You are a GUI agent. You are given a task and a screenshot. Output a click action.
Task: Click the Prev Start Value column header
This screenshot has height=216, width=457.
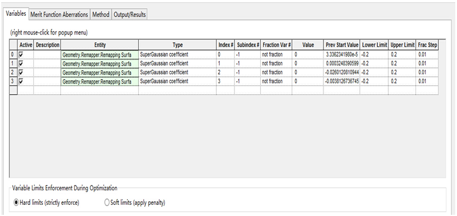point(342,45)
